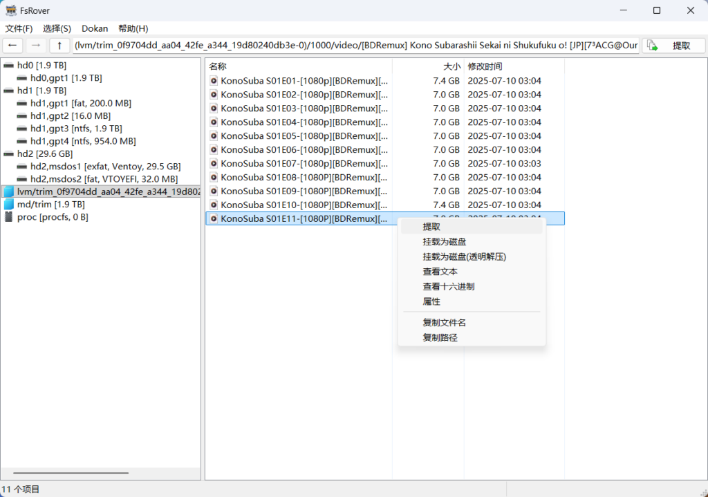Viewport: 708px width, 497px height.
Task: Select hd1,gpt1 fat 200.0 MB partition
Action: 81,104
